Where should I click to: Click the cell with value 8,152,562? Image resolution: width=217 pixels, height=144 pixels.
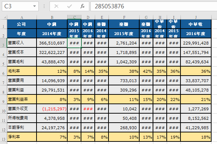[196, 118]
